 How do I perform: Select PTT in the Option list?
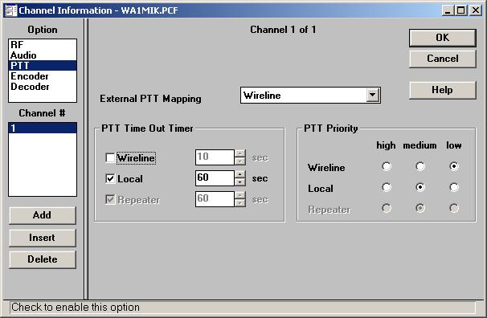tap(43, 66)
